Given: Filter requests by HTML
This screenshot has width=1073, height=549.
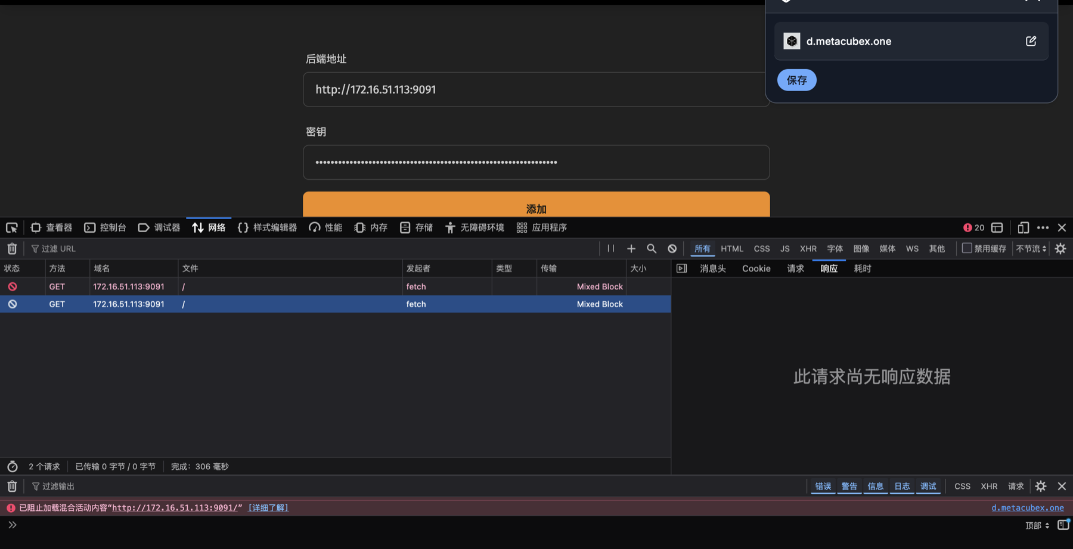Looking at the screenshot, I should point(732,248).
